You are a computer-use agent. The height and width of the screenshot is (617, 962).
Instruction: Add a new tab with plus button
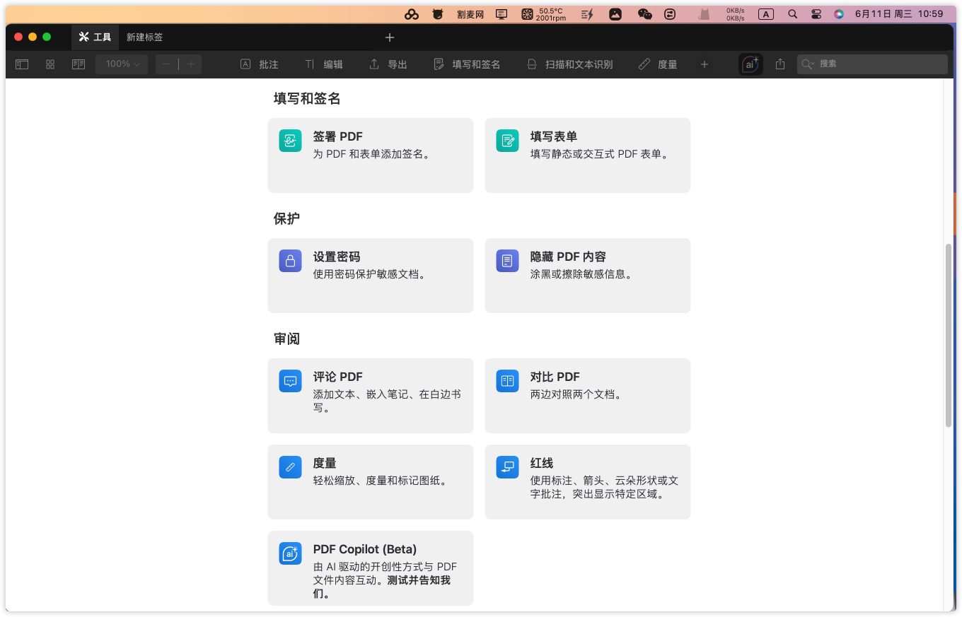point(390,37)
